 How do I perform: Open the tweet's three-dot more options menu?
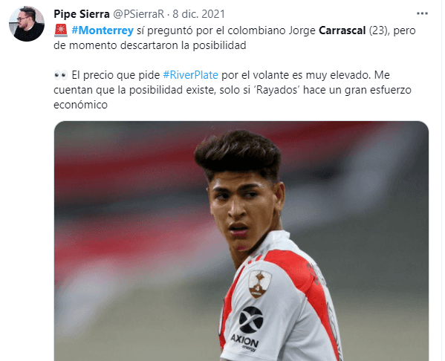click(422, 13)
